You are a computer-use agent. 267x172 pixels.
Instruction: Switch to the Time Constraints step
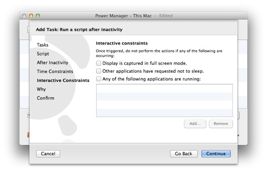(55, 72)
